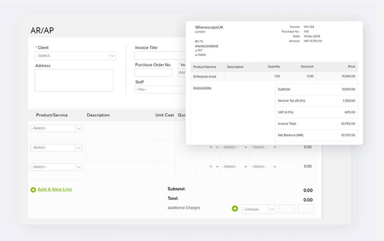Click the Product/Service column header in the form
This screenshot has width=384, height=241.
coord(52,115)
